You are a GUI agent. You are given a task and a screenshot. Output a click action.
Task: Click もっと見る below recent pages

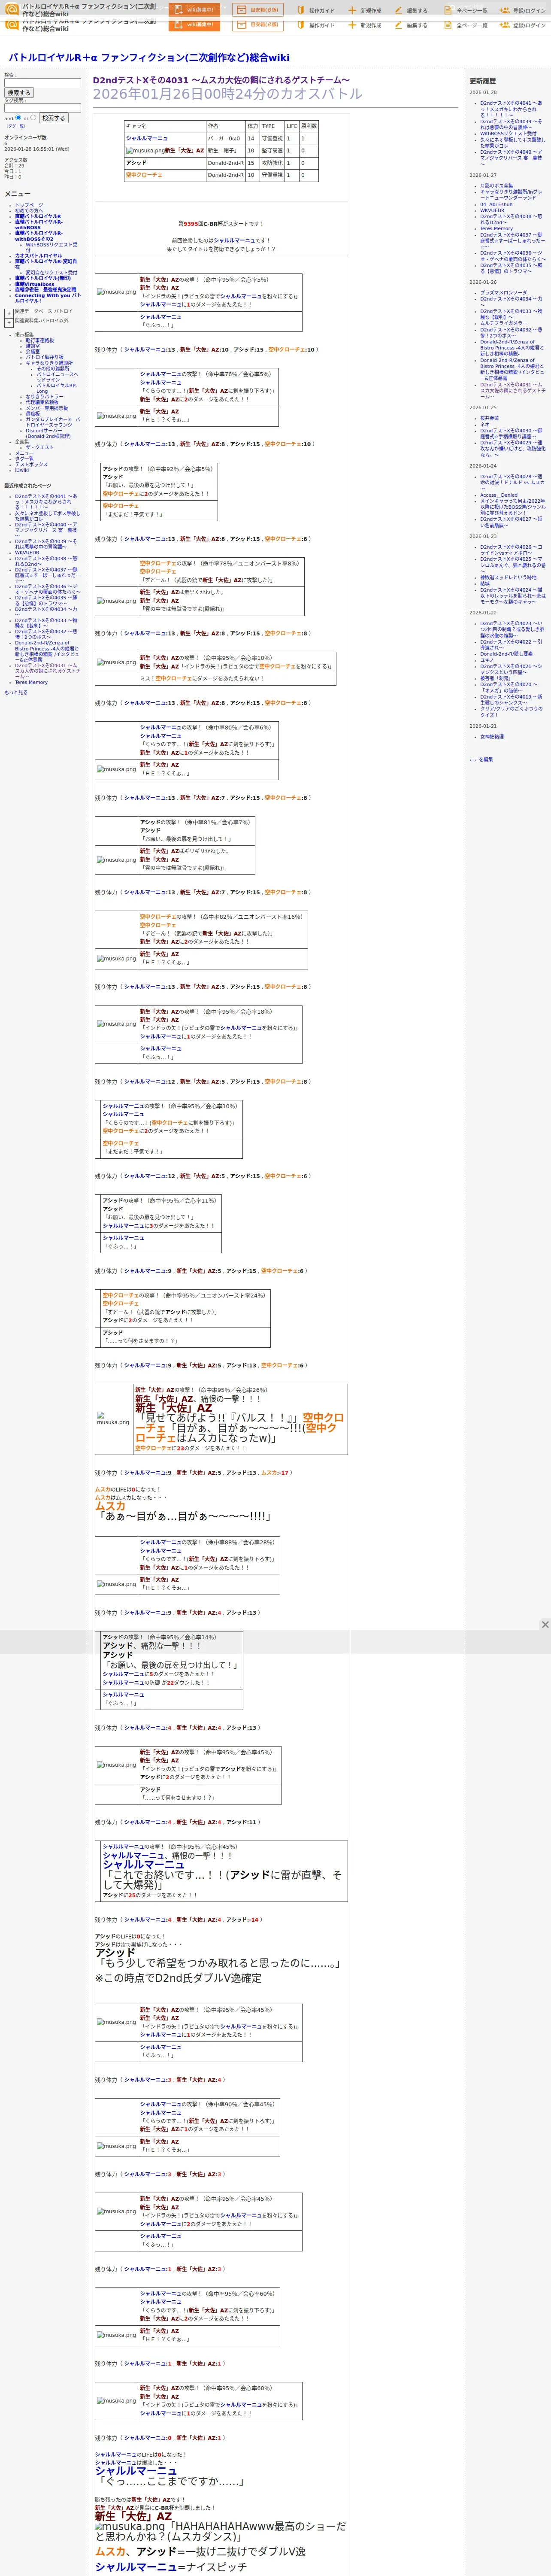click(16, 692)
